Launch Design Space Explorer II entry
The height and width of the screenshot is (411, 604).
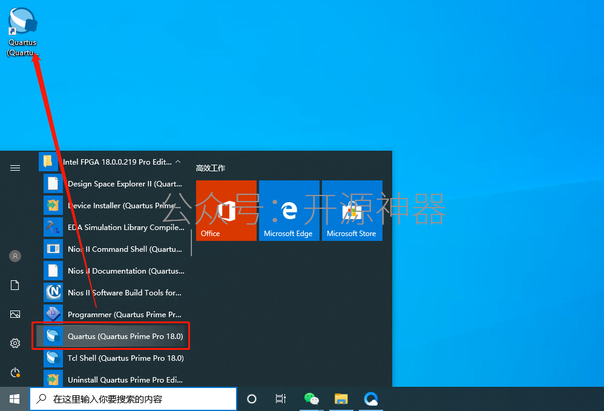pyautogui.click(x=112, y=184)
